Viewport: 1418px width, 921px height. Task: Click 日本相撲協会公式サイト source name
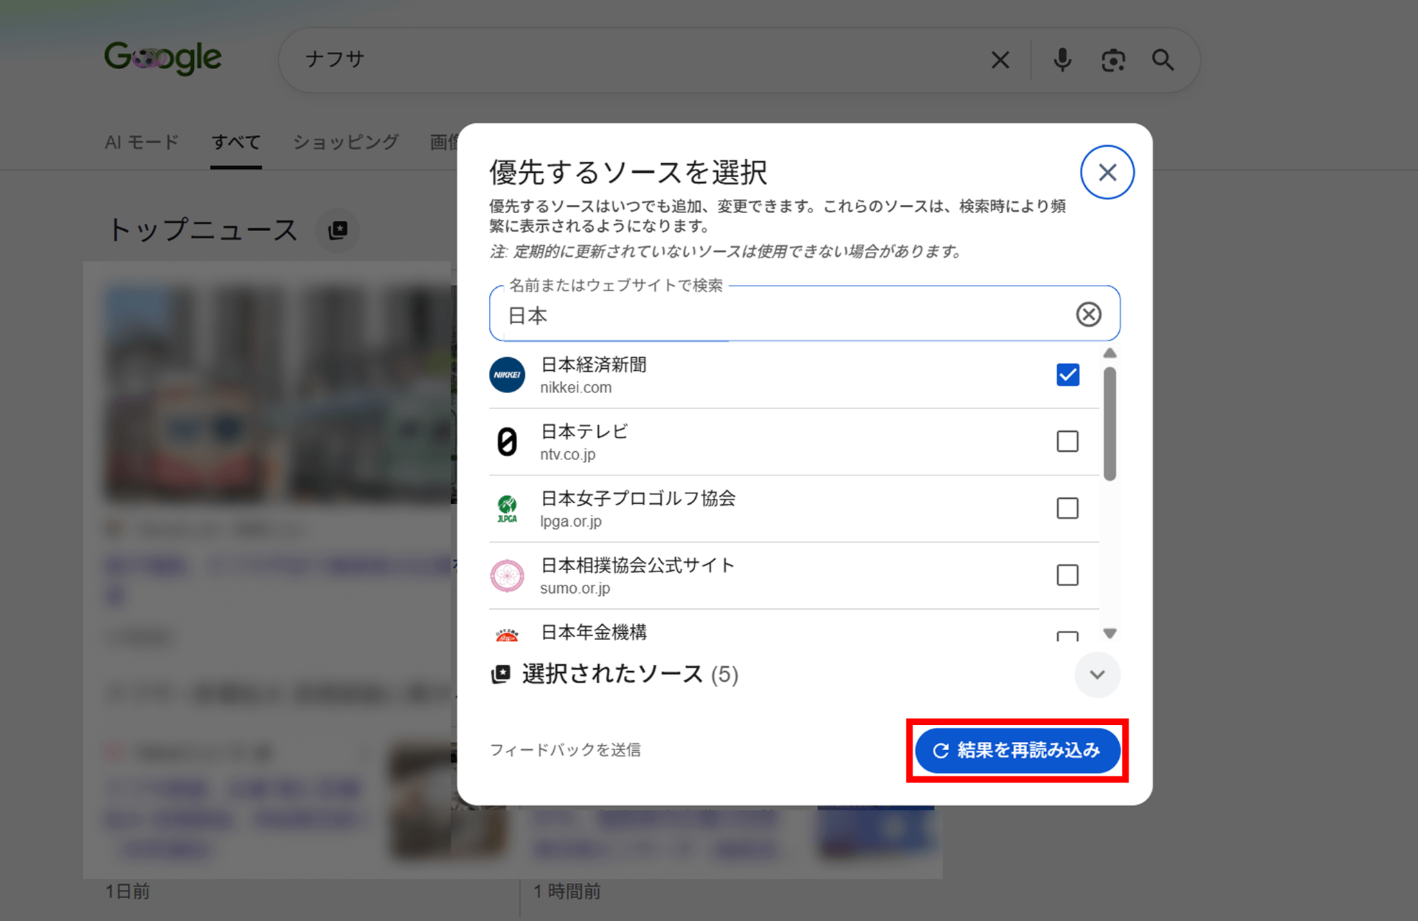click(x=638, y=566)
